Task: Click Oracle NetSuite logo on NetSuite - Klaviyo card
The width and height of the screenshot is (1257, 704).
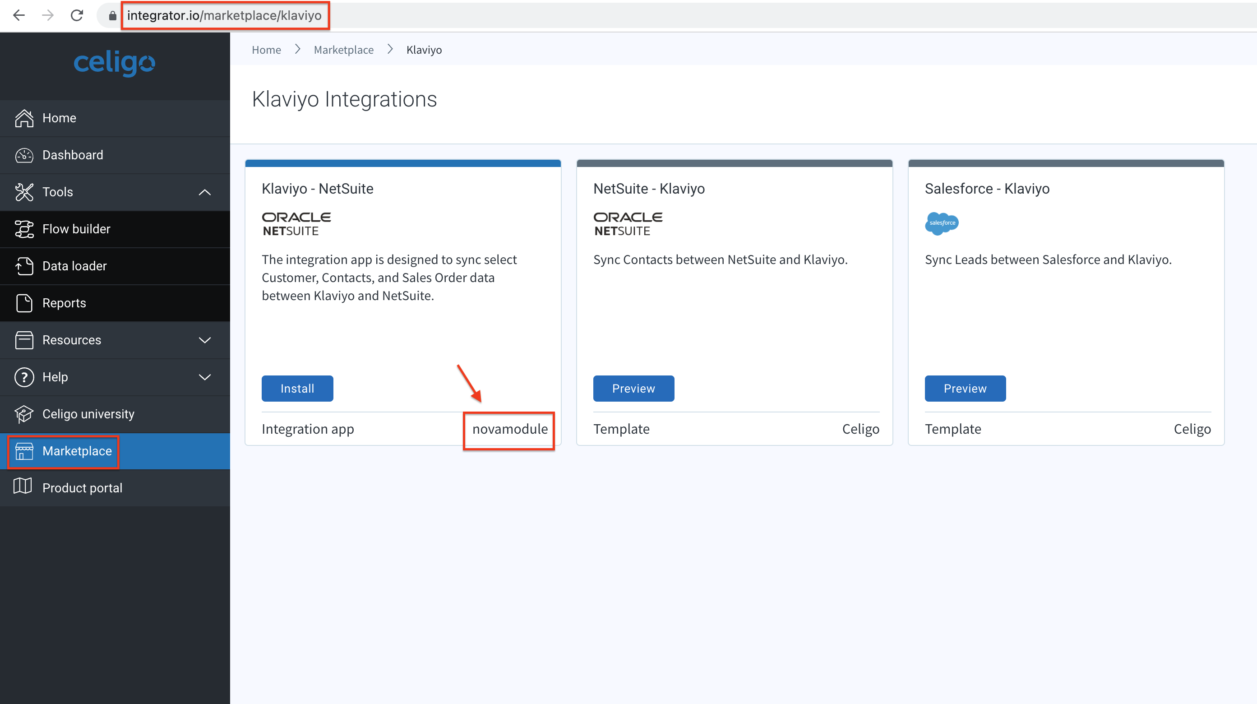Action: coord(628,224)
